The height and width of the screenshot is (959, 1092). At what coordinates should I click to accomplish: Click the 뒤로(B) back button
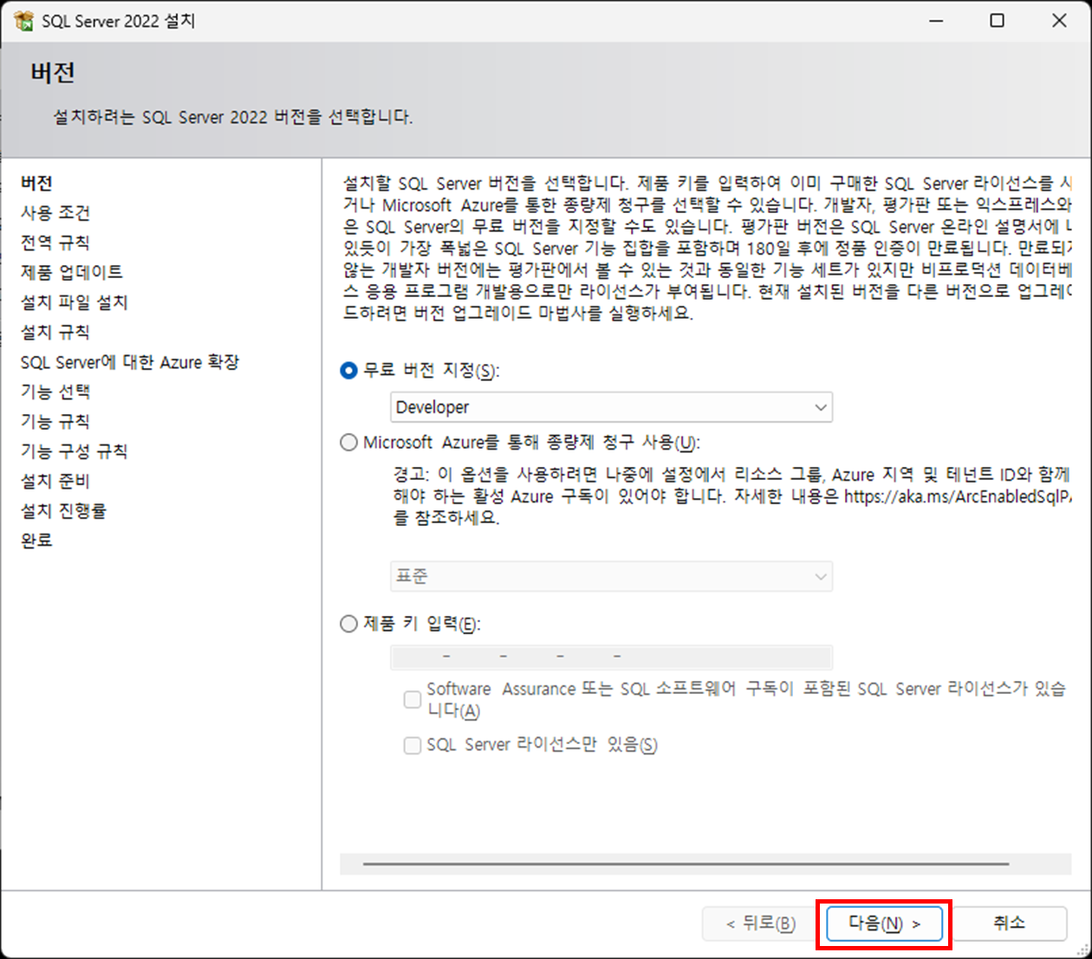(x=761, y=923)
